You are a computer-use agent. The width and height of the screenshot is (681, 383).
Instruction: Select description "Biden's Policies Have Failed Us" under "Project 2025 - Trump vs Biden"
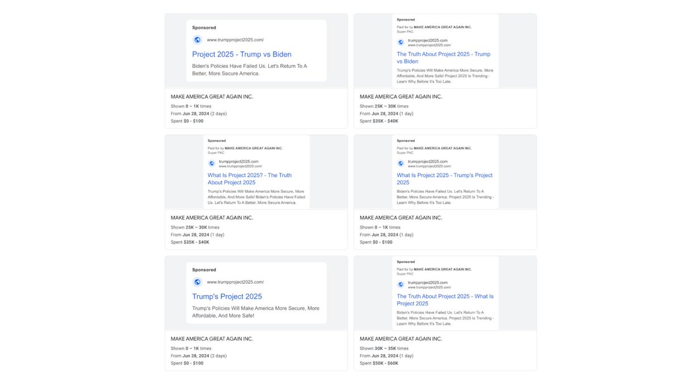pos(249,70)
